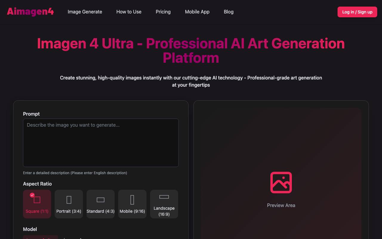Click the Aimagen4 logo

(x=30, y=12)
